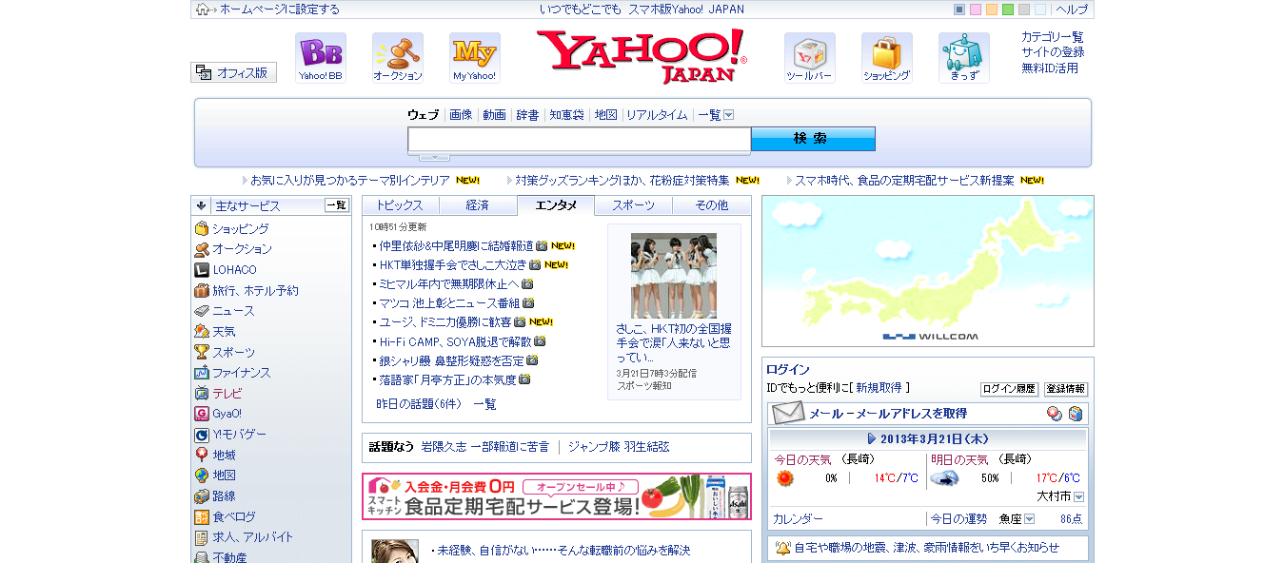Click the web search input field

pos(580,139)
